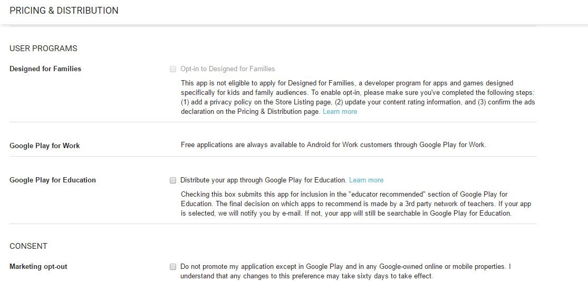
Task: Click the bold 'Google Play for Education' row label
Action: 53,180
